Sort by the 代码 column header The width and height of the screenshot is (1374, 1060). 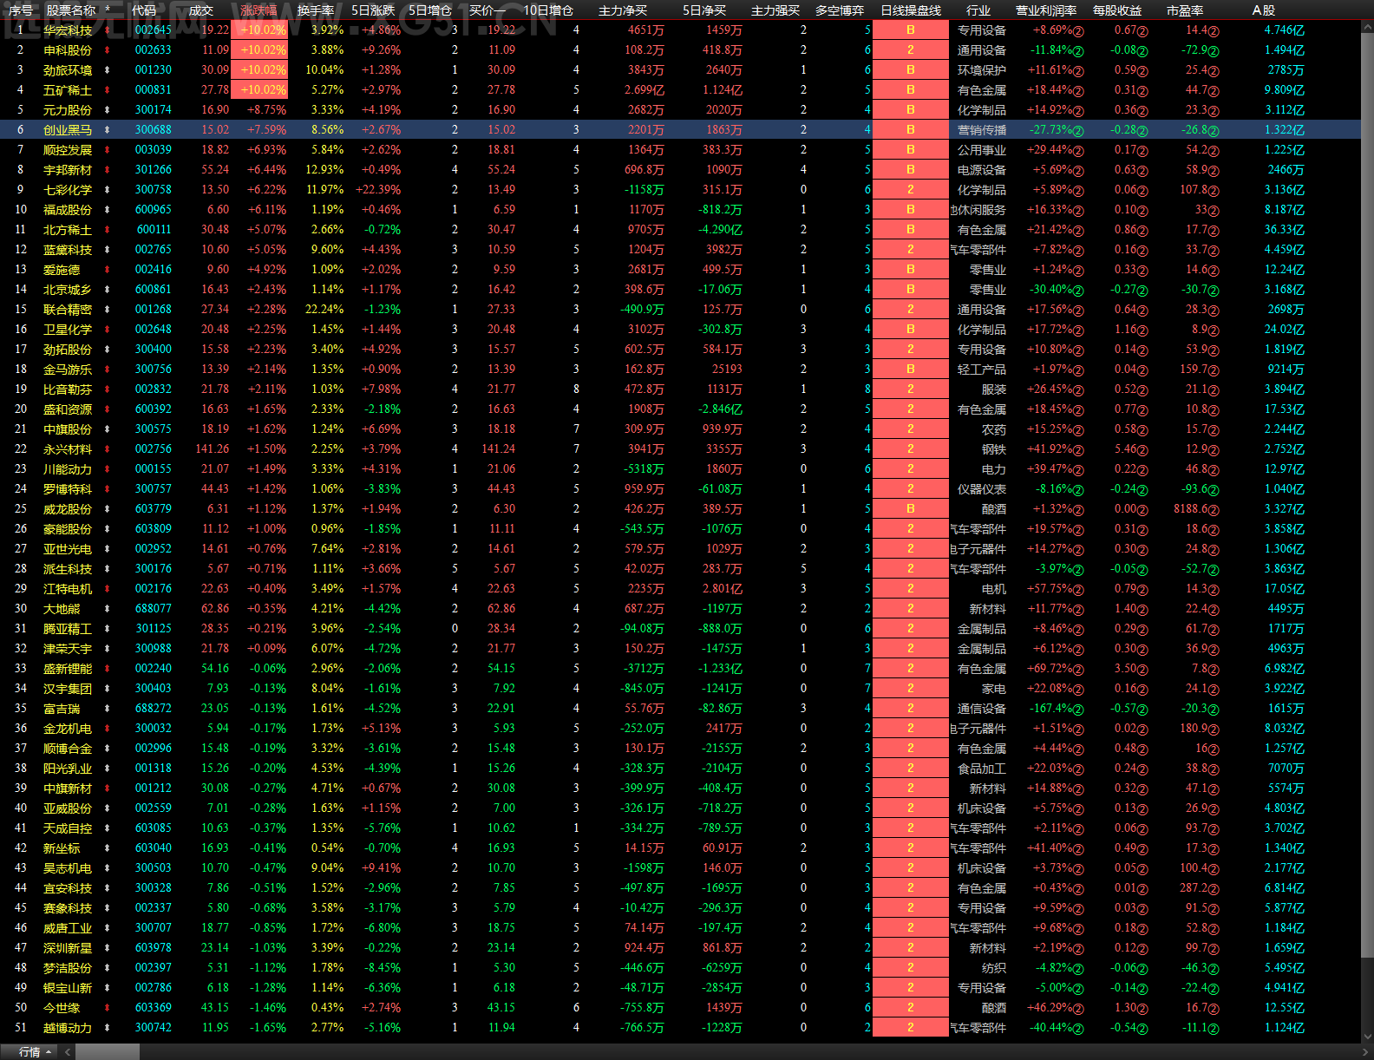(144, 10)
